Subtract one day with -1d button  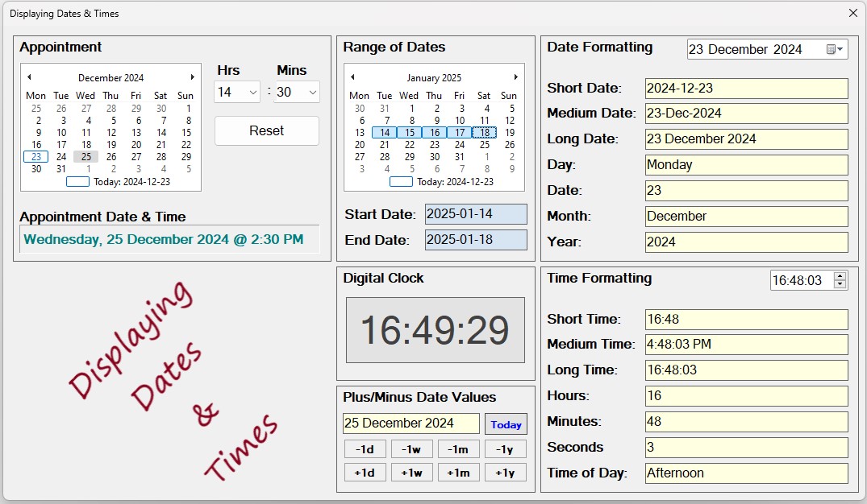point(365,449)
